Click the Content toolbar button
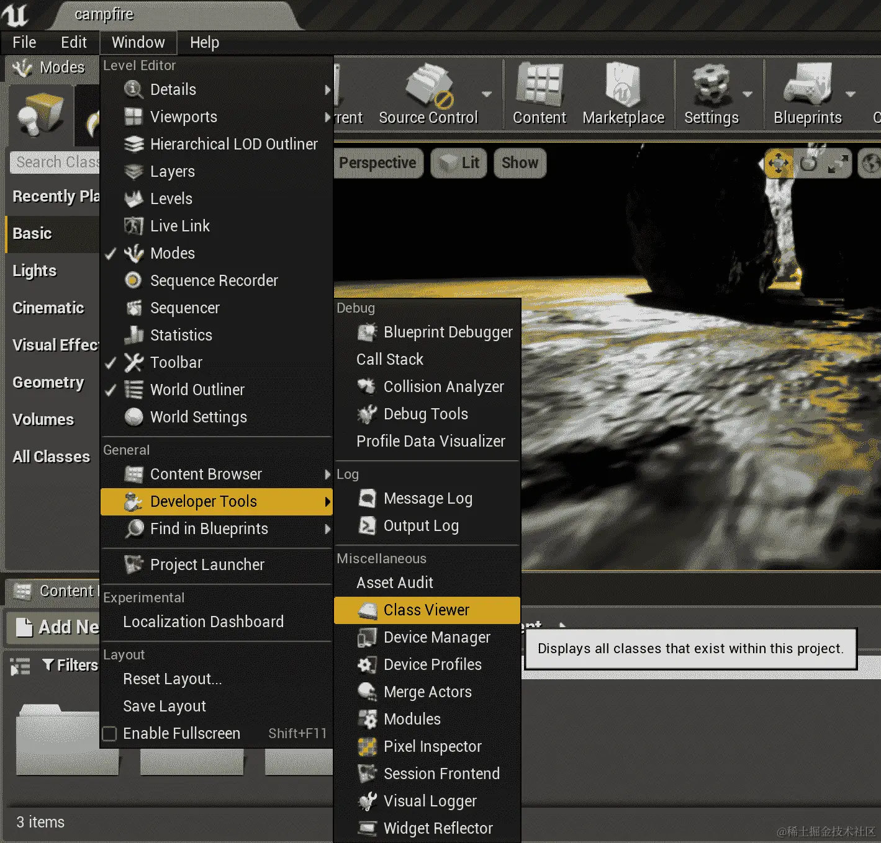This screenshot has height=843, width=881. coord(540,93)
